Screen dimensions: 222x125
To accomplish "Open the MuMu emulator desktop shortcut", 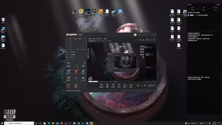I will coord(120,12).
